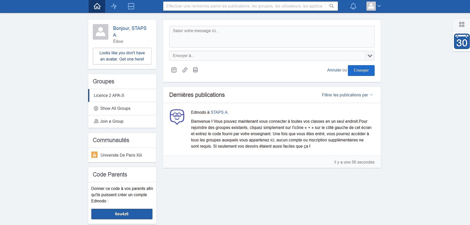Click the search publications field
The height and width of the screenshot is (225, 470).
(244, 6)
